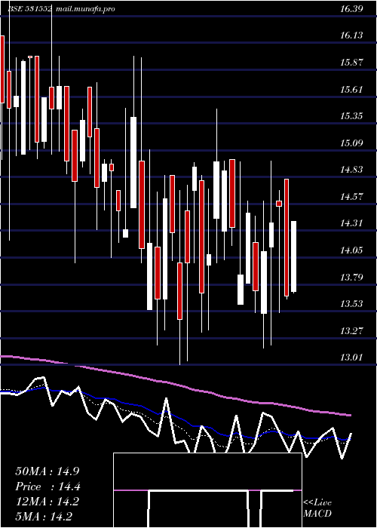
Task: Click the 5MA : 14.2 legend text
Action: click(44, 517)
